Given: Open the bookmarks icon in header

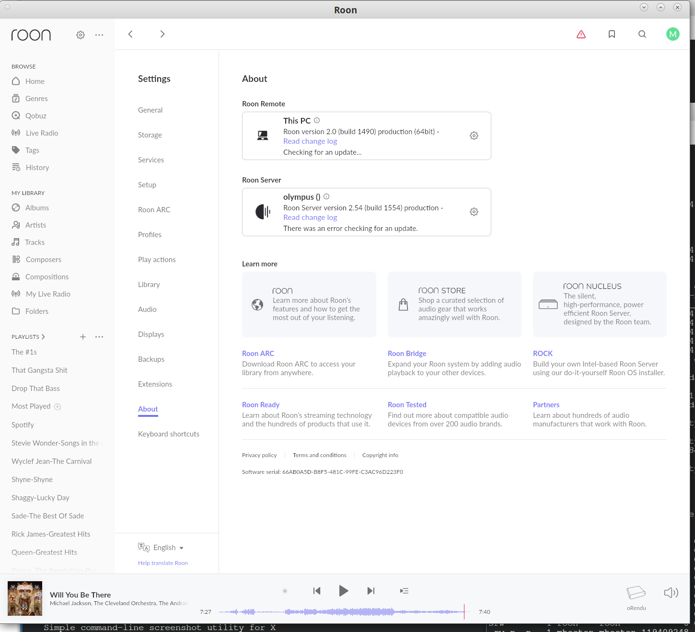Looking at the screenshot, I should [612, 34].
